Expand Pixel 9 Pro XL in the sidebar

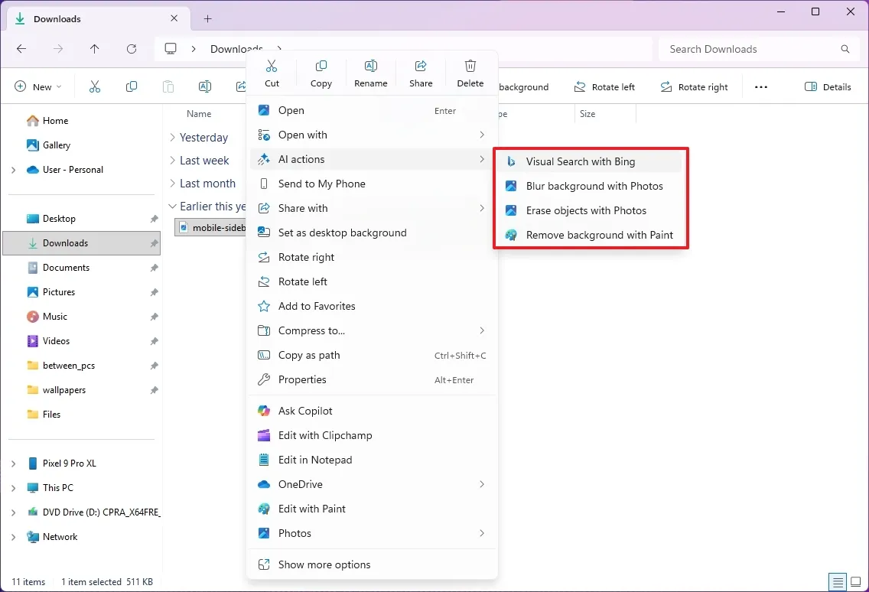click(x=12, y=463)
